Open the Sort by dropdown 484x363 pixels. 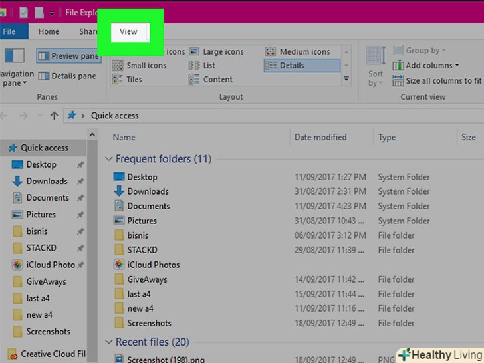pyautogui.click(x=376, y=67)
